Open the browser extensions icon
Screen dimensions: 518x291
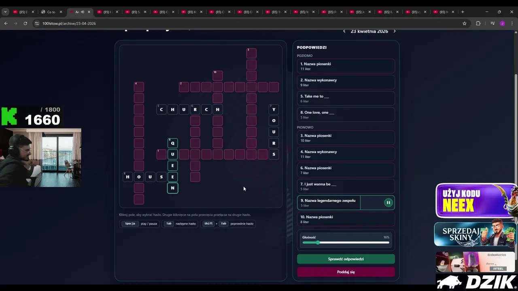[478, 23]
